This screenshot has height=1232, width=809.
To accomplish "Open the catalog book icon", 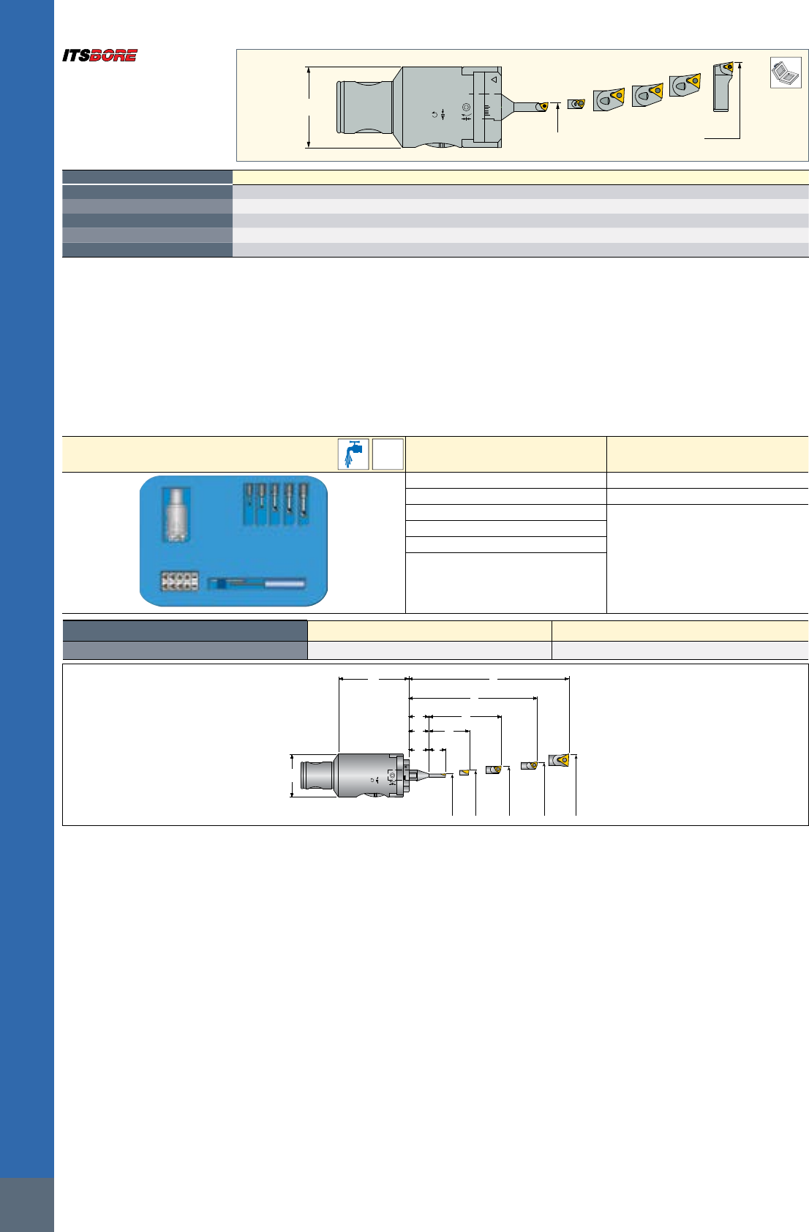I will (x=786, y=73).
